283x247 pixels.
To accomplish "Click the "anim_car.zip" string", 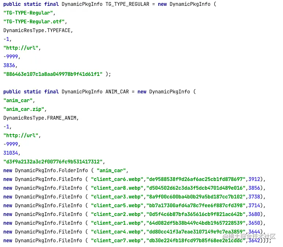I will [24, 109].
